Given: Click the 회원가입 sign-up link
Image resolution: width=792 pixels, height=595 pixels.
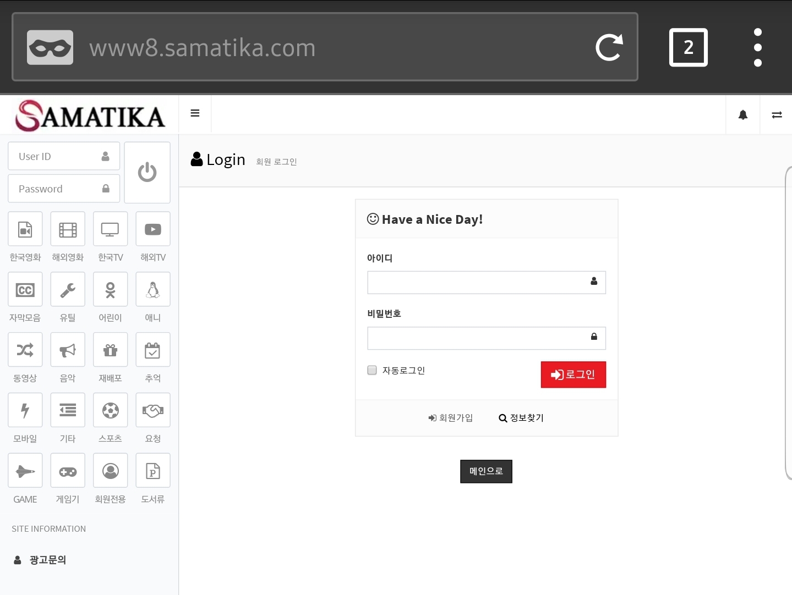Looking at the screenshot, I should click(451, 418).
